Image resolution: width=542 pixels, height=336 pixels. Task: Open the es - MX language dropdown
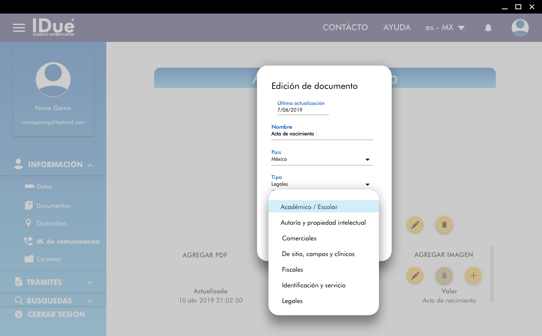tap(445, 28)
